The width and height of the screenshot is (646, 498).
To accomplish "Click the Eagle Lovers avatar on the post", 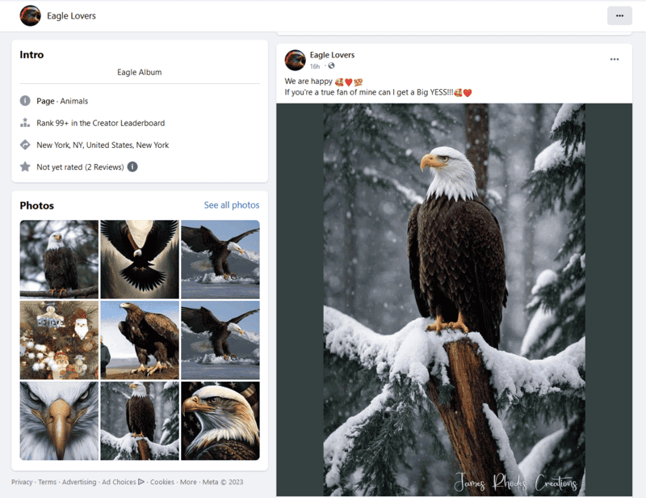I will [295, 61].
